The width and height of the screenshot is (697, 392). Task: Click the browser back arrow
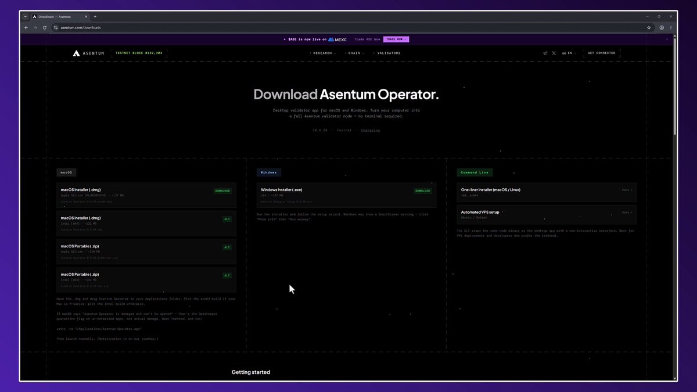click(26, 27)
